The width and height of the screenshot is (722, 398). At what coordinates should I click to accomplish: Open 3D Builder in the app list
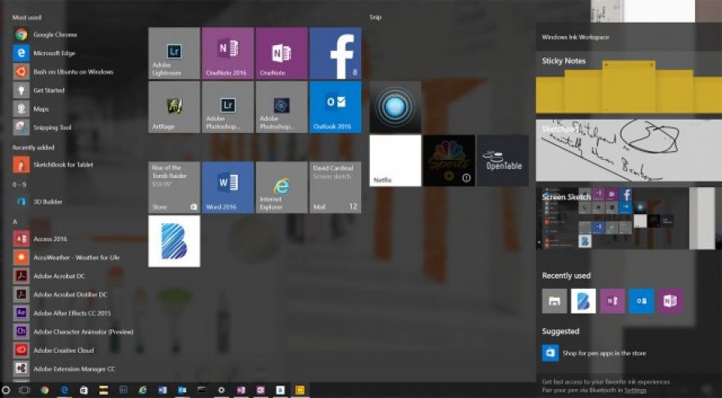(38, 201)
